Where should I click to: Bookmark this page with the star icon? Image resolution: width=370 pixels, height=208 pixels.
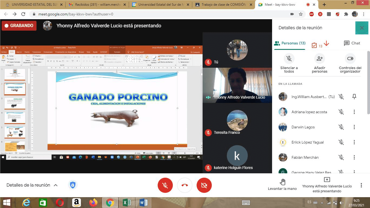click(300, 14)
